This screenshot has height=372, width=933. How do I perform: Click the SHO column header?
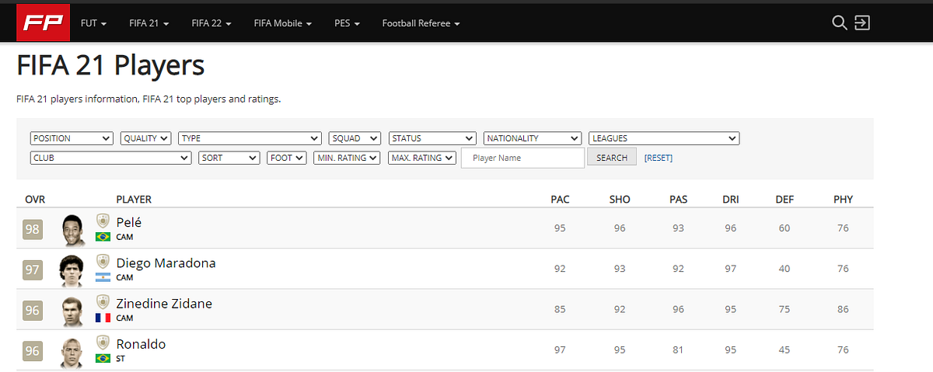tap(620, 200)
